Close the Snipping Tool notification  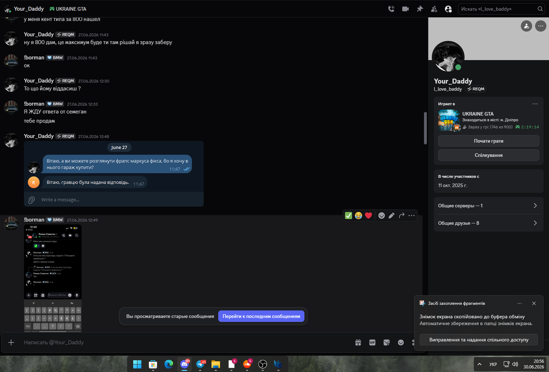[534, 303]
